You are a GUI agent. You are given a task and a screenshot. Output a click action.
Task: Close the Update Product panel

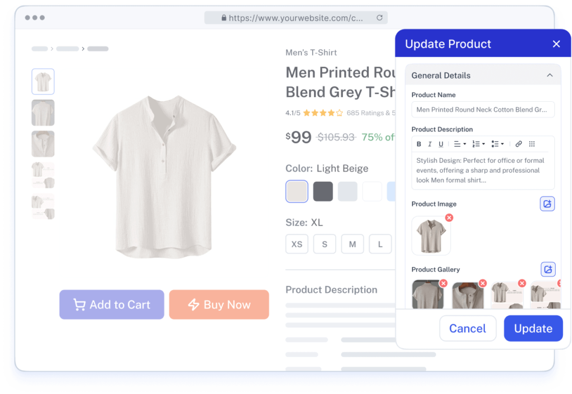point(556,44)
